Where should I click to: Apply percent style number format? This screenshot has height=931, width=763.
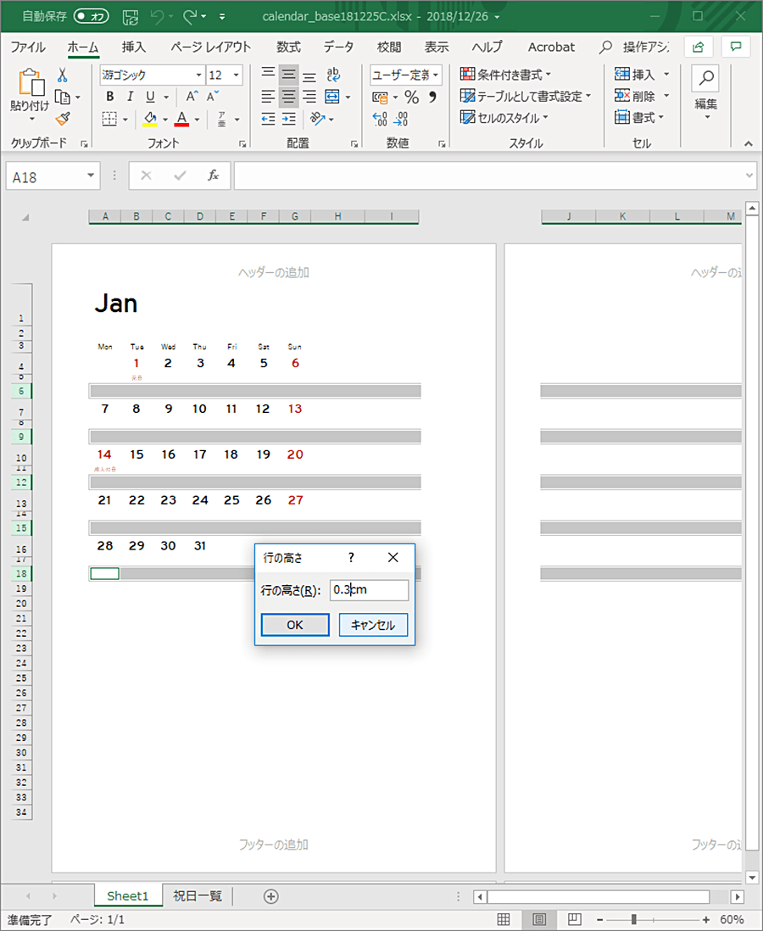pyautogui.click(x=411, y=97)
